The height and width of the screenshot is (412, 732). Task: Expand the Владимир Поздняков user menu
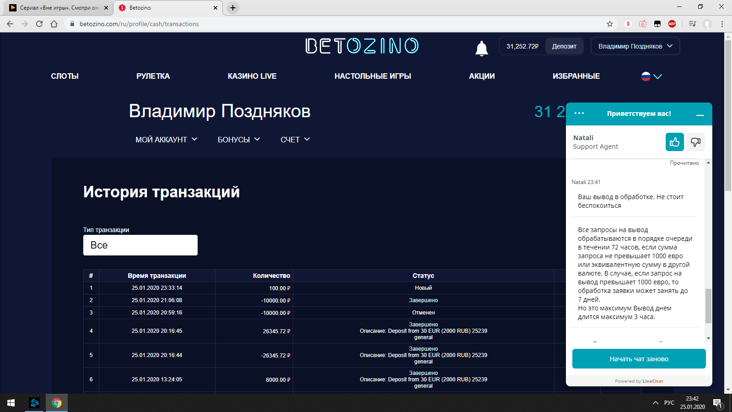tap(635, 46)
